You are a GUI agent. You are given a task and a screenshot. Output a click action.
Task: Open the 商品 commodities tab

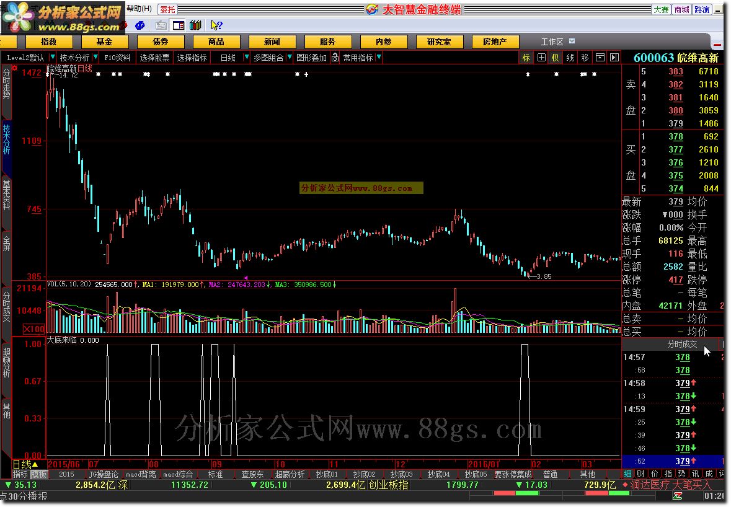(216, 42)
